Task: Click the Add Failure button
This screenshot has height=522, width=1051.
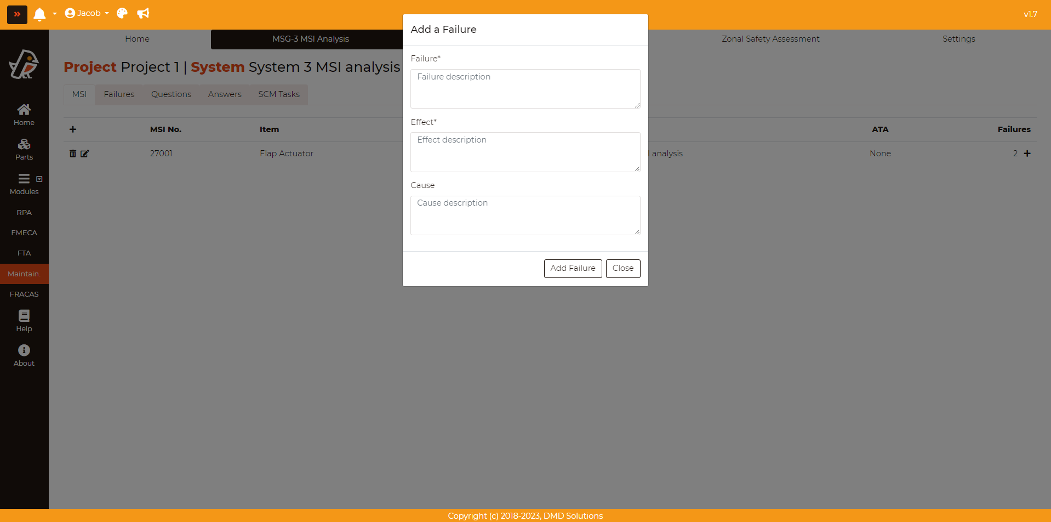Action: pyautogui.click(x=573, y=268)
